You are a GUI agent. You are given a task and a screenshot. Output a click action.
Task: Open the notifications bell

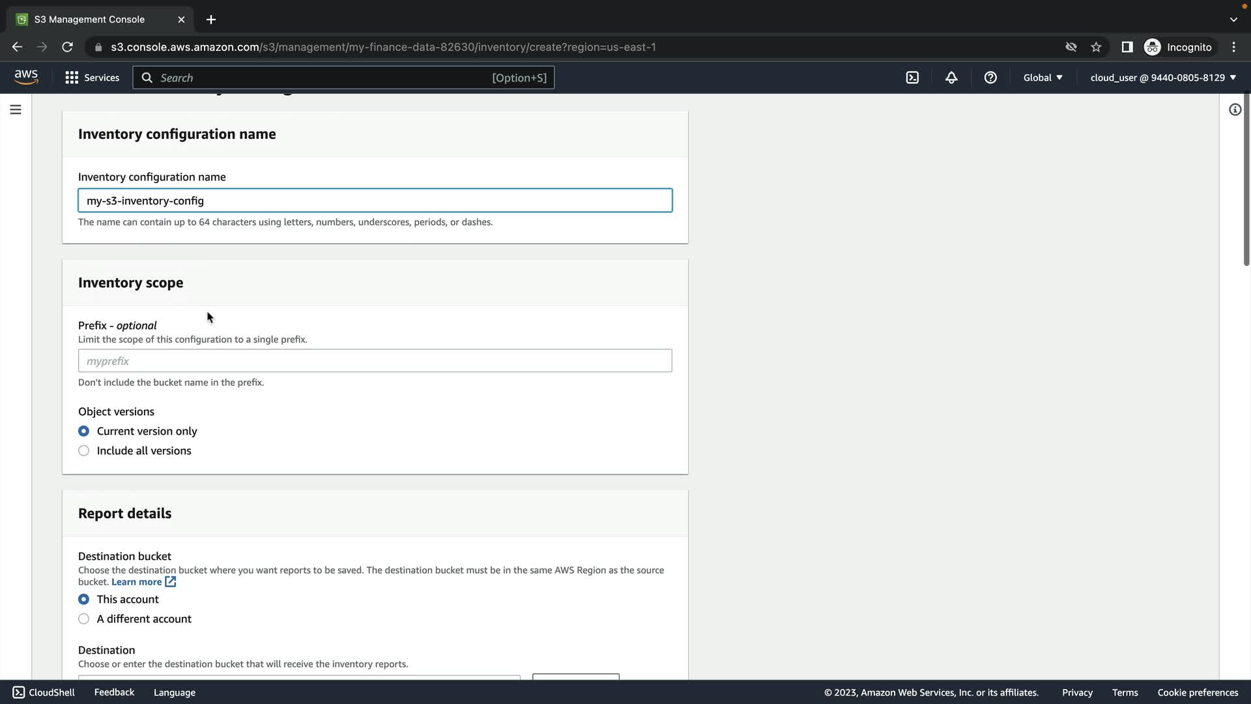point(951,78)
